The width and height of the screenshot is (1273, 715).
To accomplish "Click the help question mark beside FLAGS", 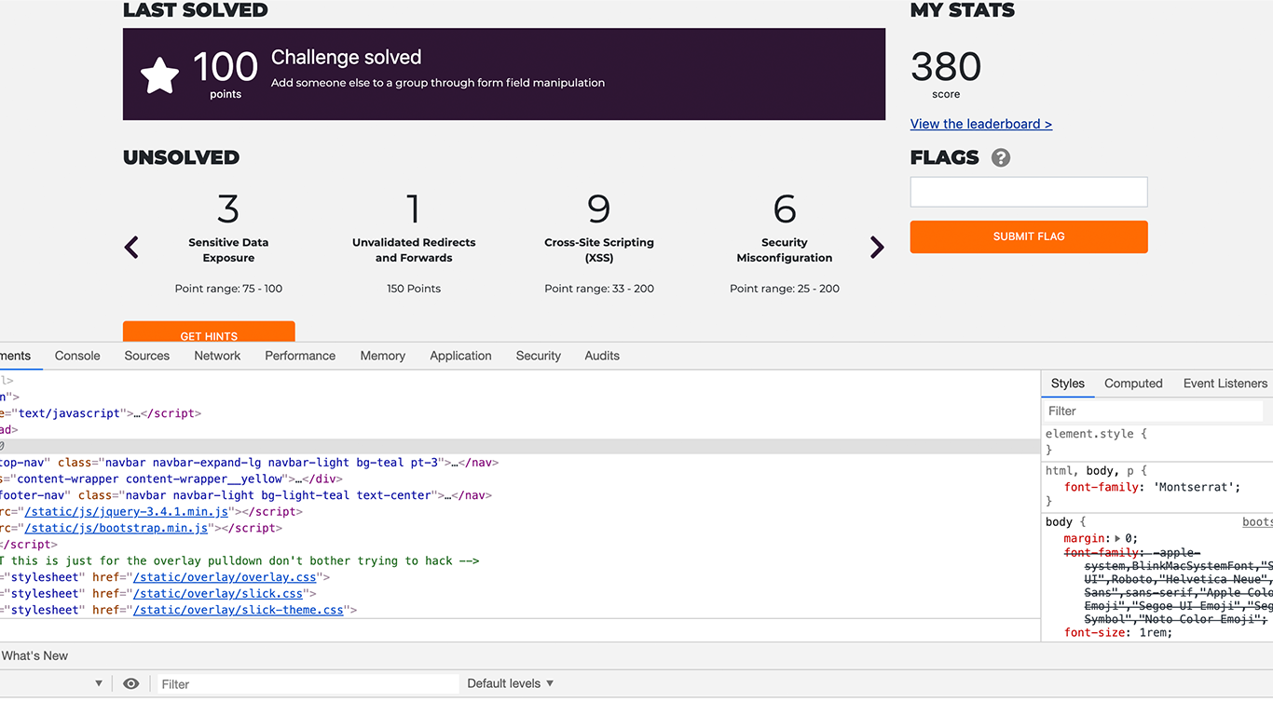I will 1001,158.
